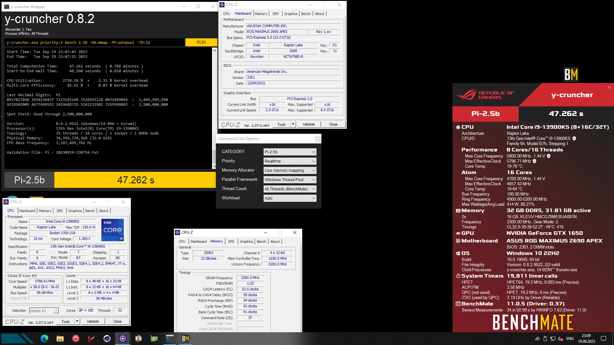Screen dimensions: 614x345
Task: Click the y-cruncher Wrapper title bar icon
Action: (x=7, y=6)
